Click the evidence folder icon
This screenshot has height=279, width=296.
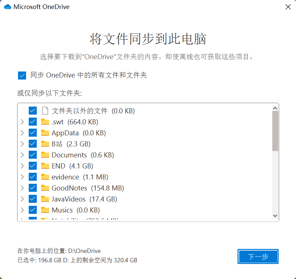coord(45,177)
